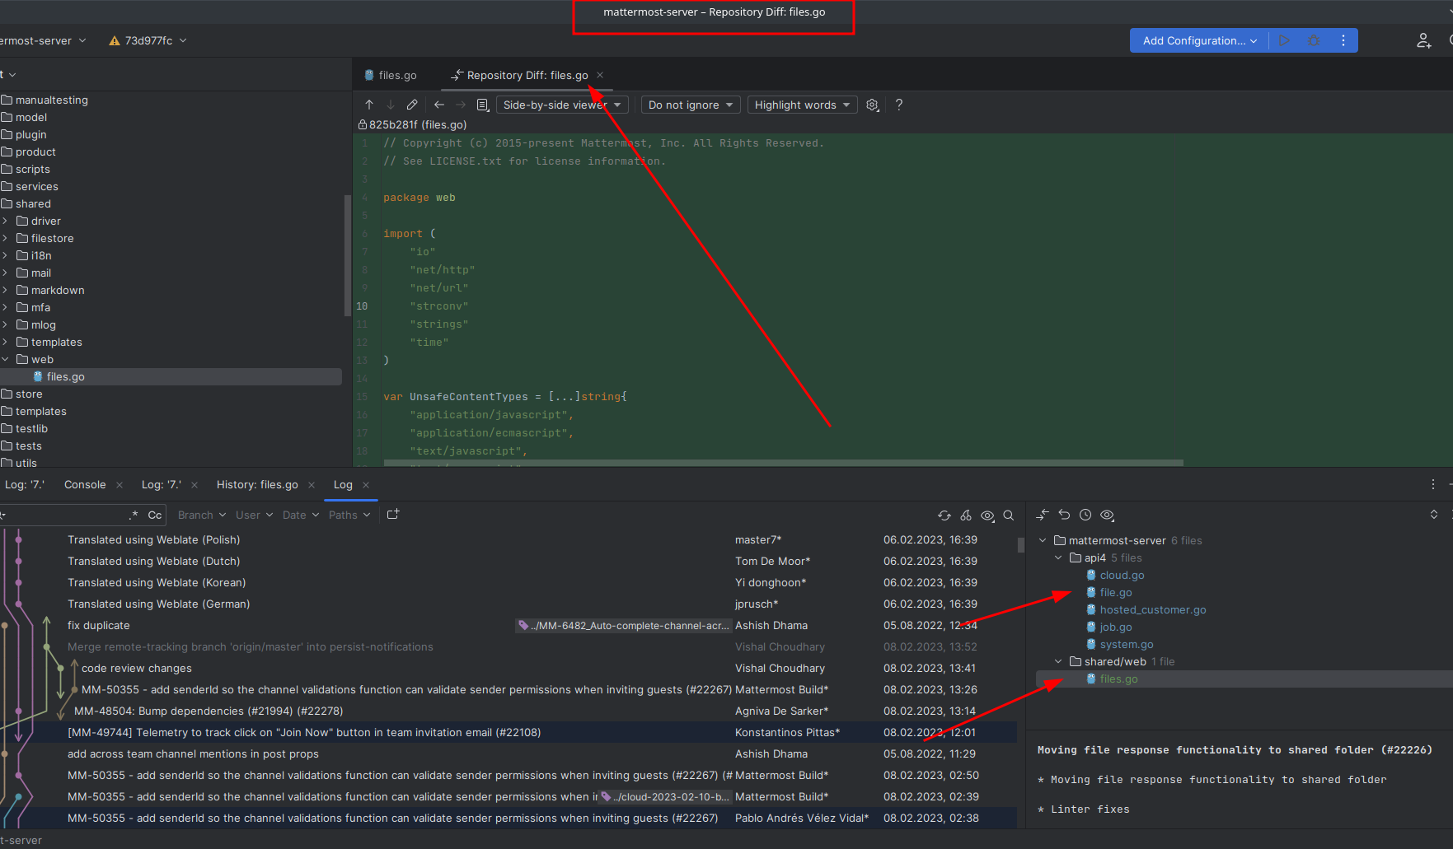
Task: Open the Side-by-side viewer dropdown
Action: click(561, 105)
